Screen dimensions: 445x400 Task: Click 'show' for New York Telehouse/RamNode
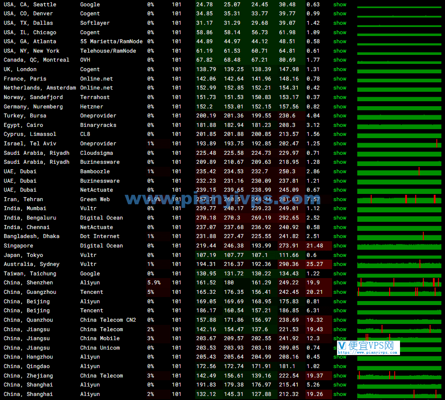click(x=340, y=51)
